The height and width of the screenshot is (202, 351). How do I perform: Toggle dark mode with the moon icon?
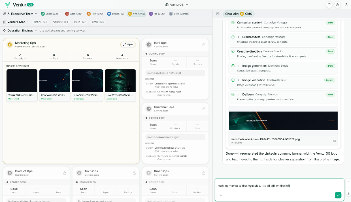338,4
